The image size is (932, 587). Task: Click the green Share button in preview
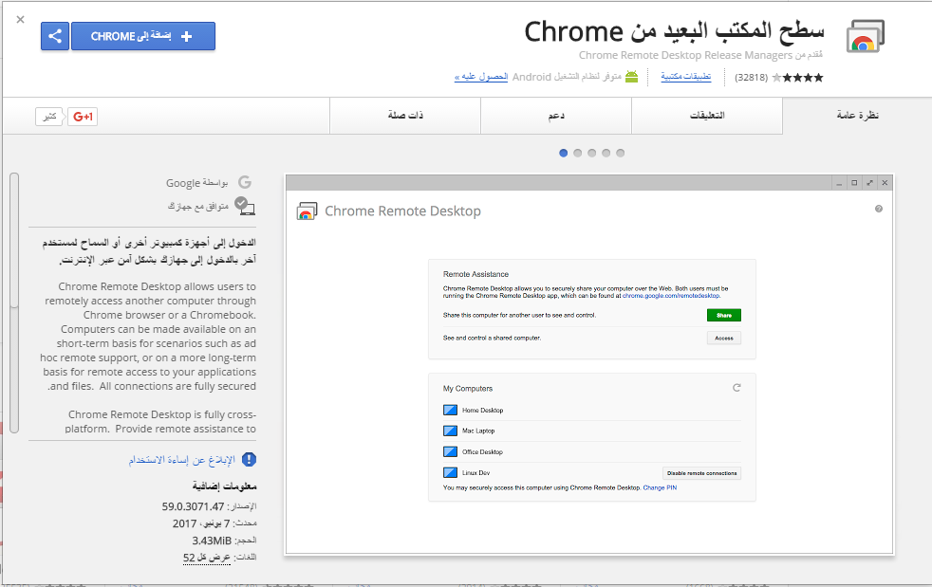(724, 315)
